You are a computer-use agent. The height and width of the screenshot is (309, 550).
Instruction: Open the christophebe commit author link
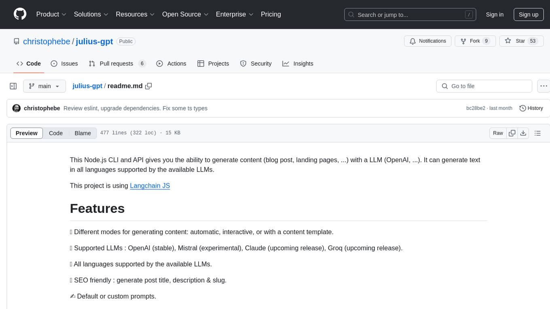pyautogui.click(x=42, y=108)
